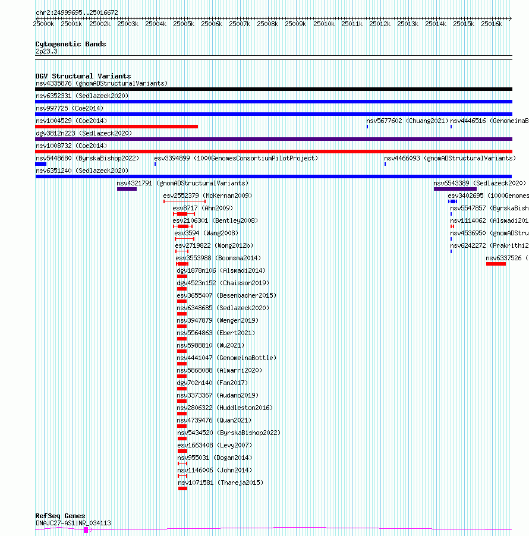Click the purple bar under dgv3812n223
Image resolution: width=529 pixels, height=536 pixels.
pyautogui.click(x=273, y=139)
